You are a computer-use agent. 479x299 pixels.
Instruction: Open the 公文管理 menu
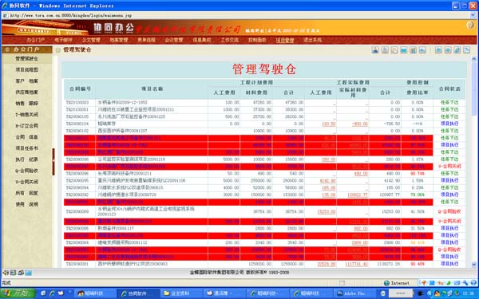(91, 40)
